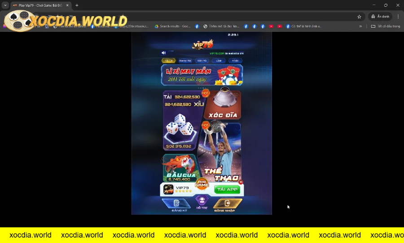
Task: Open the Facebook bookmark before Thêm mô tả
Action: point(197,27)
